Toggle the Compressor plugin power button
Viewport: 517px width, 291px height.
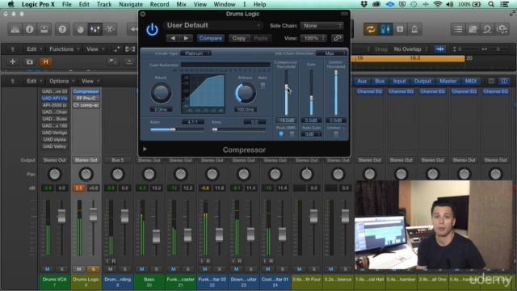coord(152,30)
